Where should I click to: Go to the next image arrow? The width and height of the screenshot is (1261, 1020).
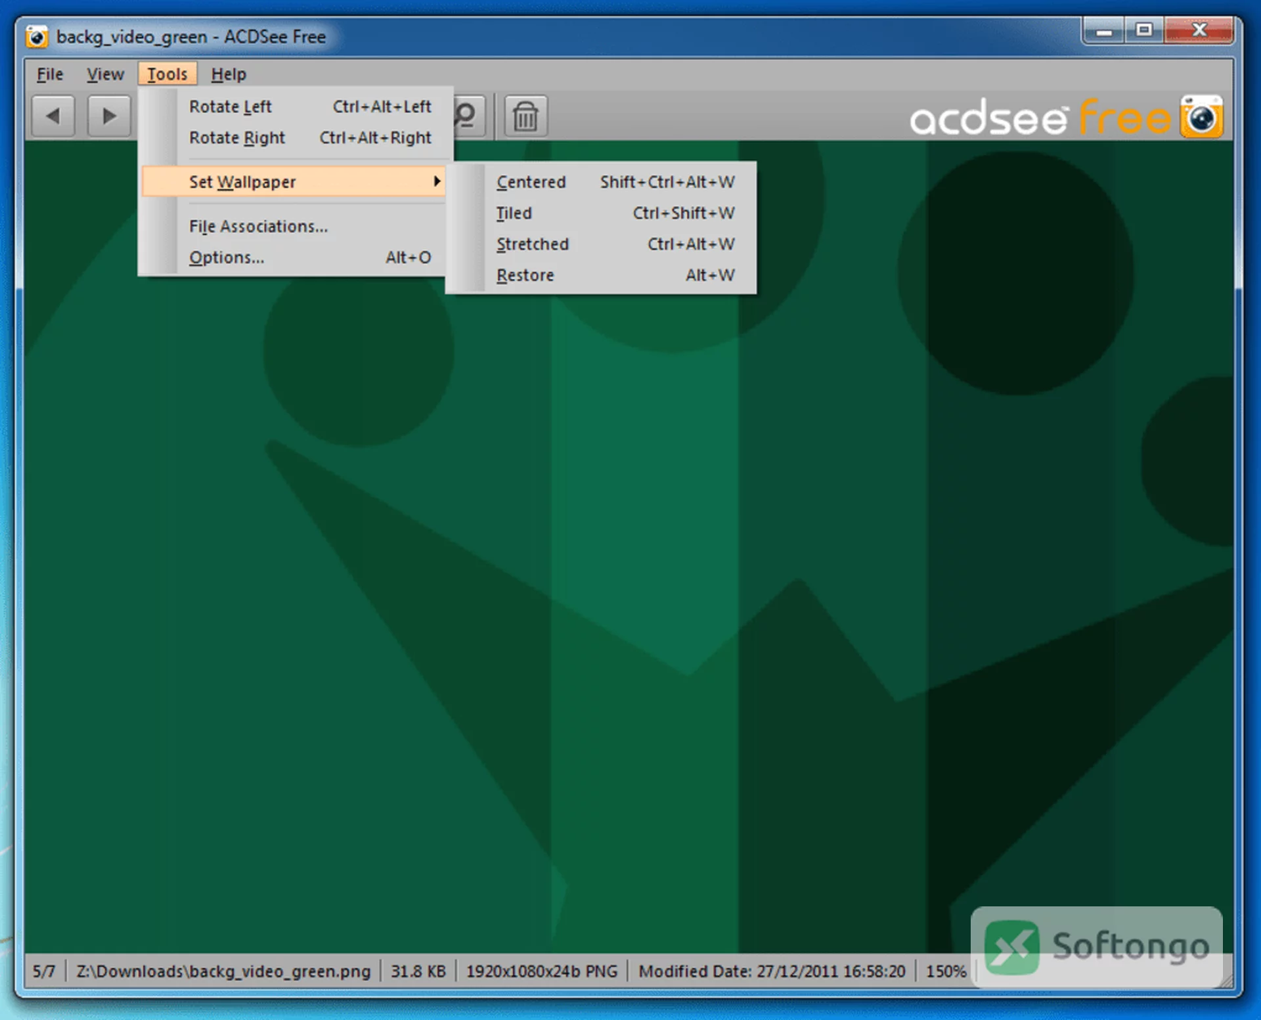click(x=109, y=116)
